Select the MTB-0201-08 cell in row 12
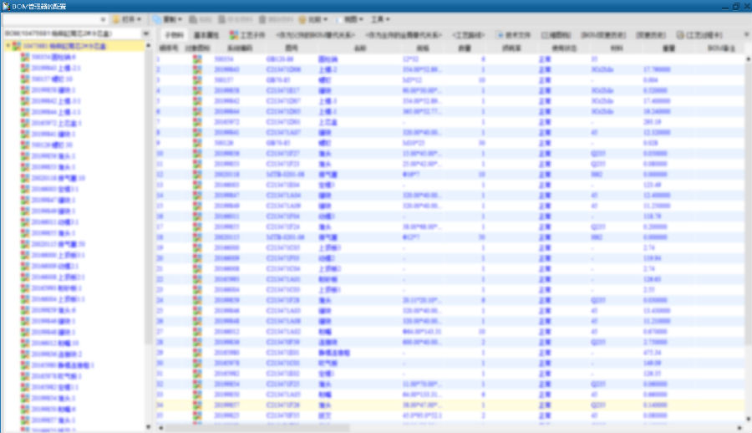752x433 pixels. tap(286, 174)
